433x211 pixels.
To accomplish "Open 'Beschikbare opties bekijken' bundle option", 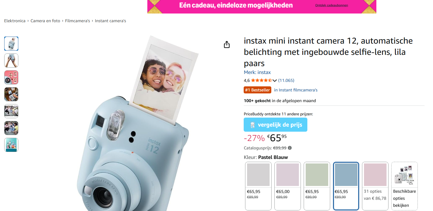I will point(405,186).
